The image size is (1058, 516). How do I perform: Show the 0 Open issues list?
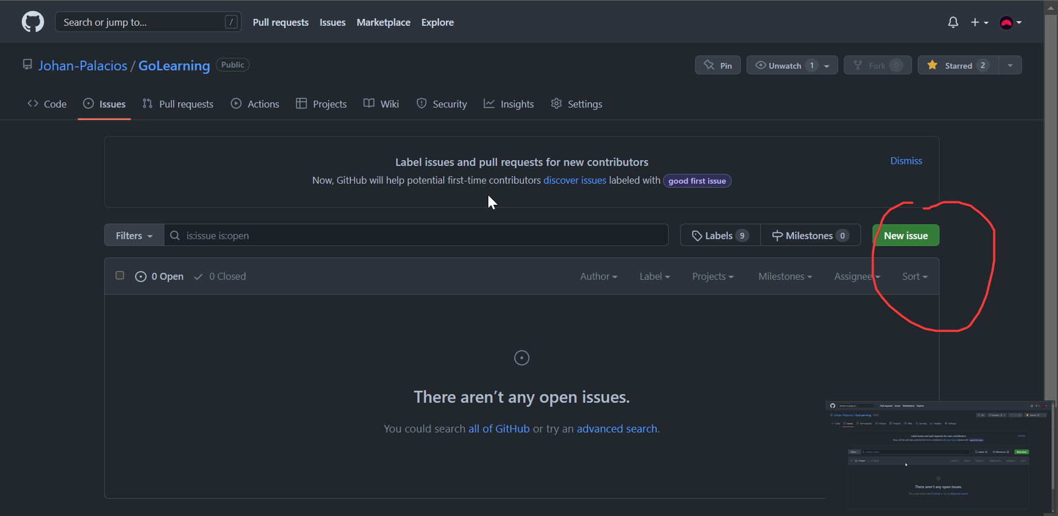click(x=159, y=276)
